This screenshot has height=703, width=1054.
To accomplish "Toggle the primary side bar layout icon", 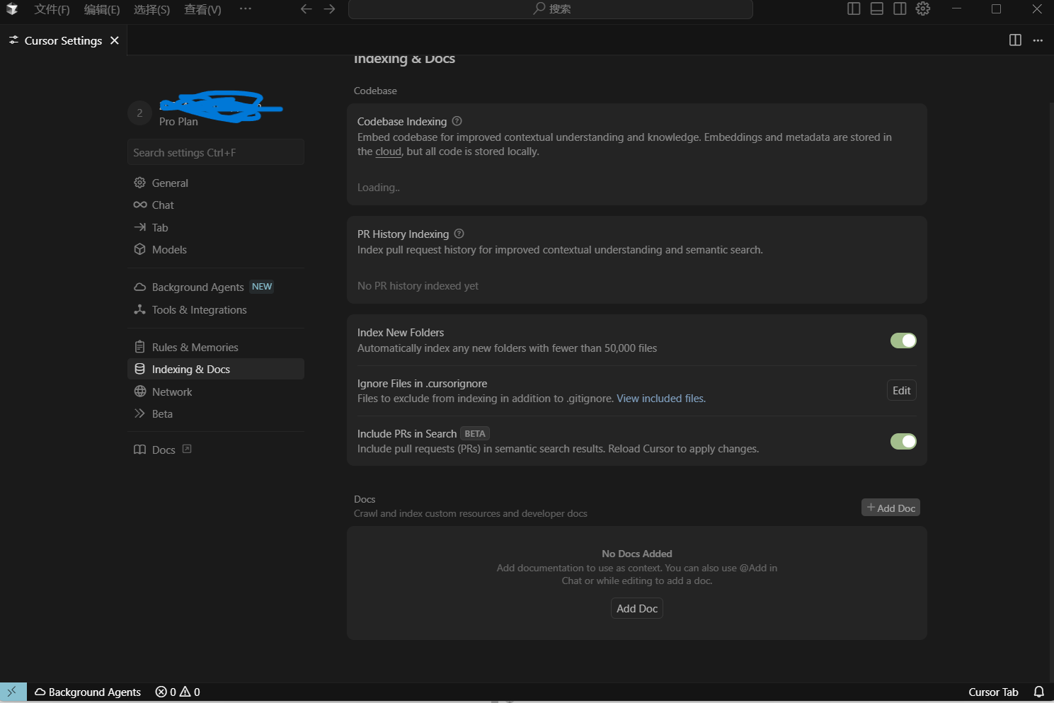I will coord(854,8).
